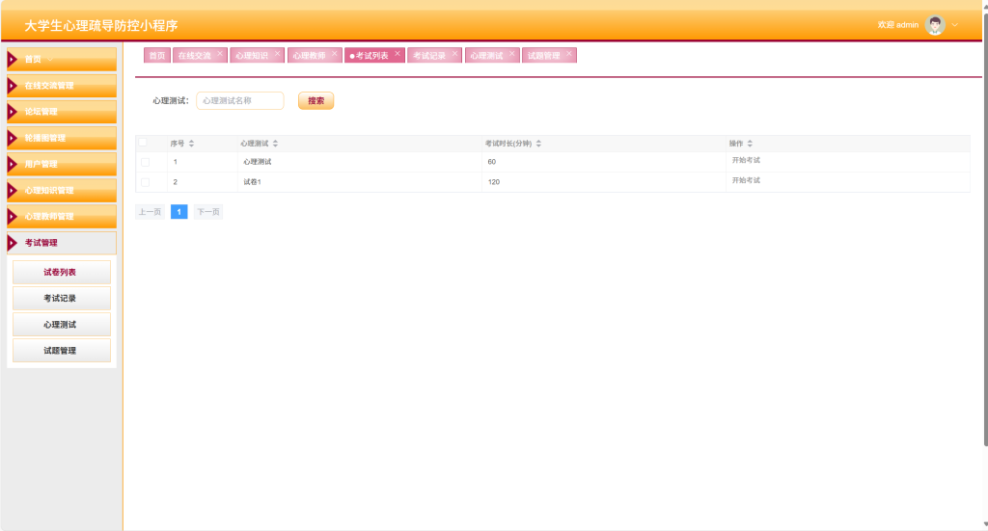Screen dimensions: 988x531
Task: Click the admin avatar picture
Action: [x=934, y=25]
